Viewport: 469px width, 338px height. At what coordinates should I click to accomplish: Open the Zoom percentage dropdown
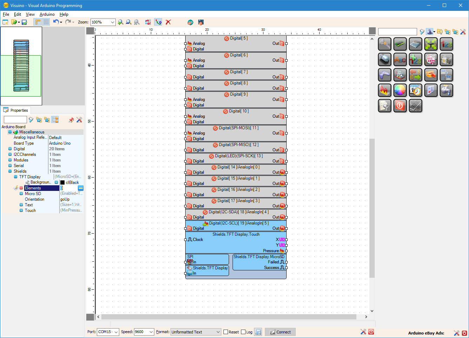pos(113,22)
